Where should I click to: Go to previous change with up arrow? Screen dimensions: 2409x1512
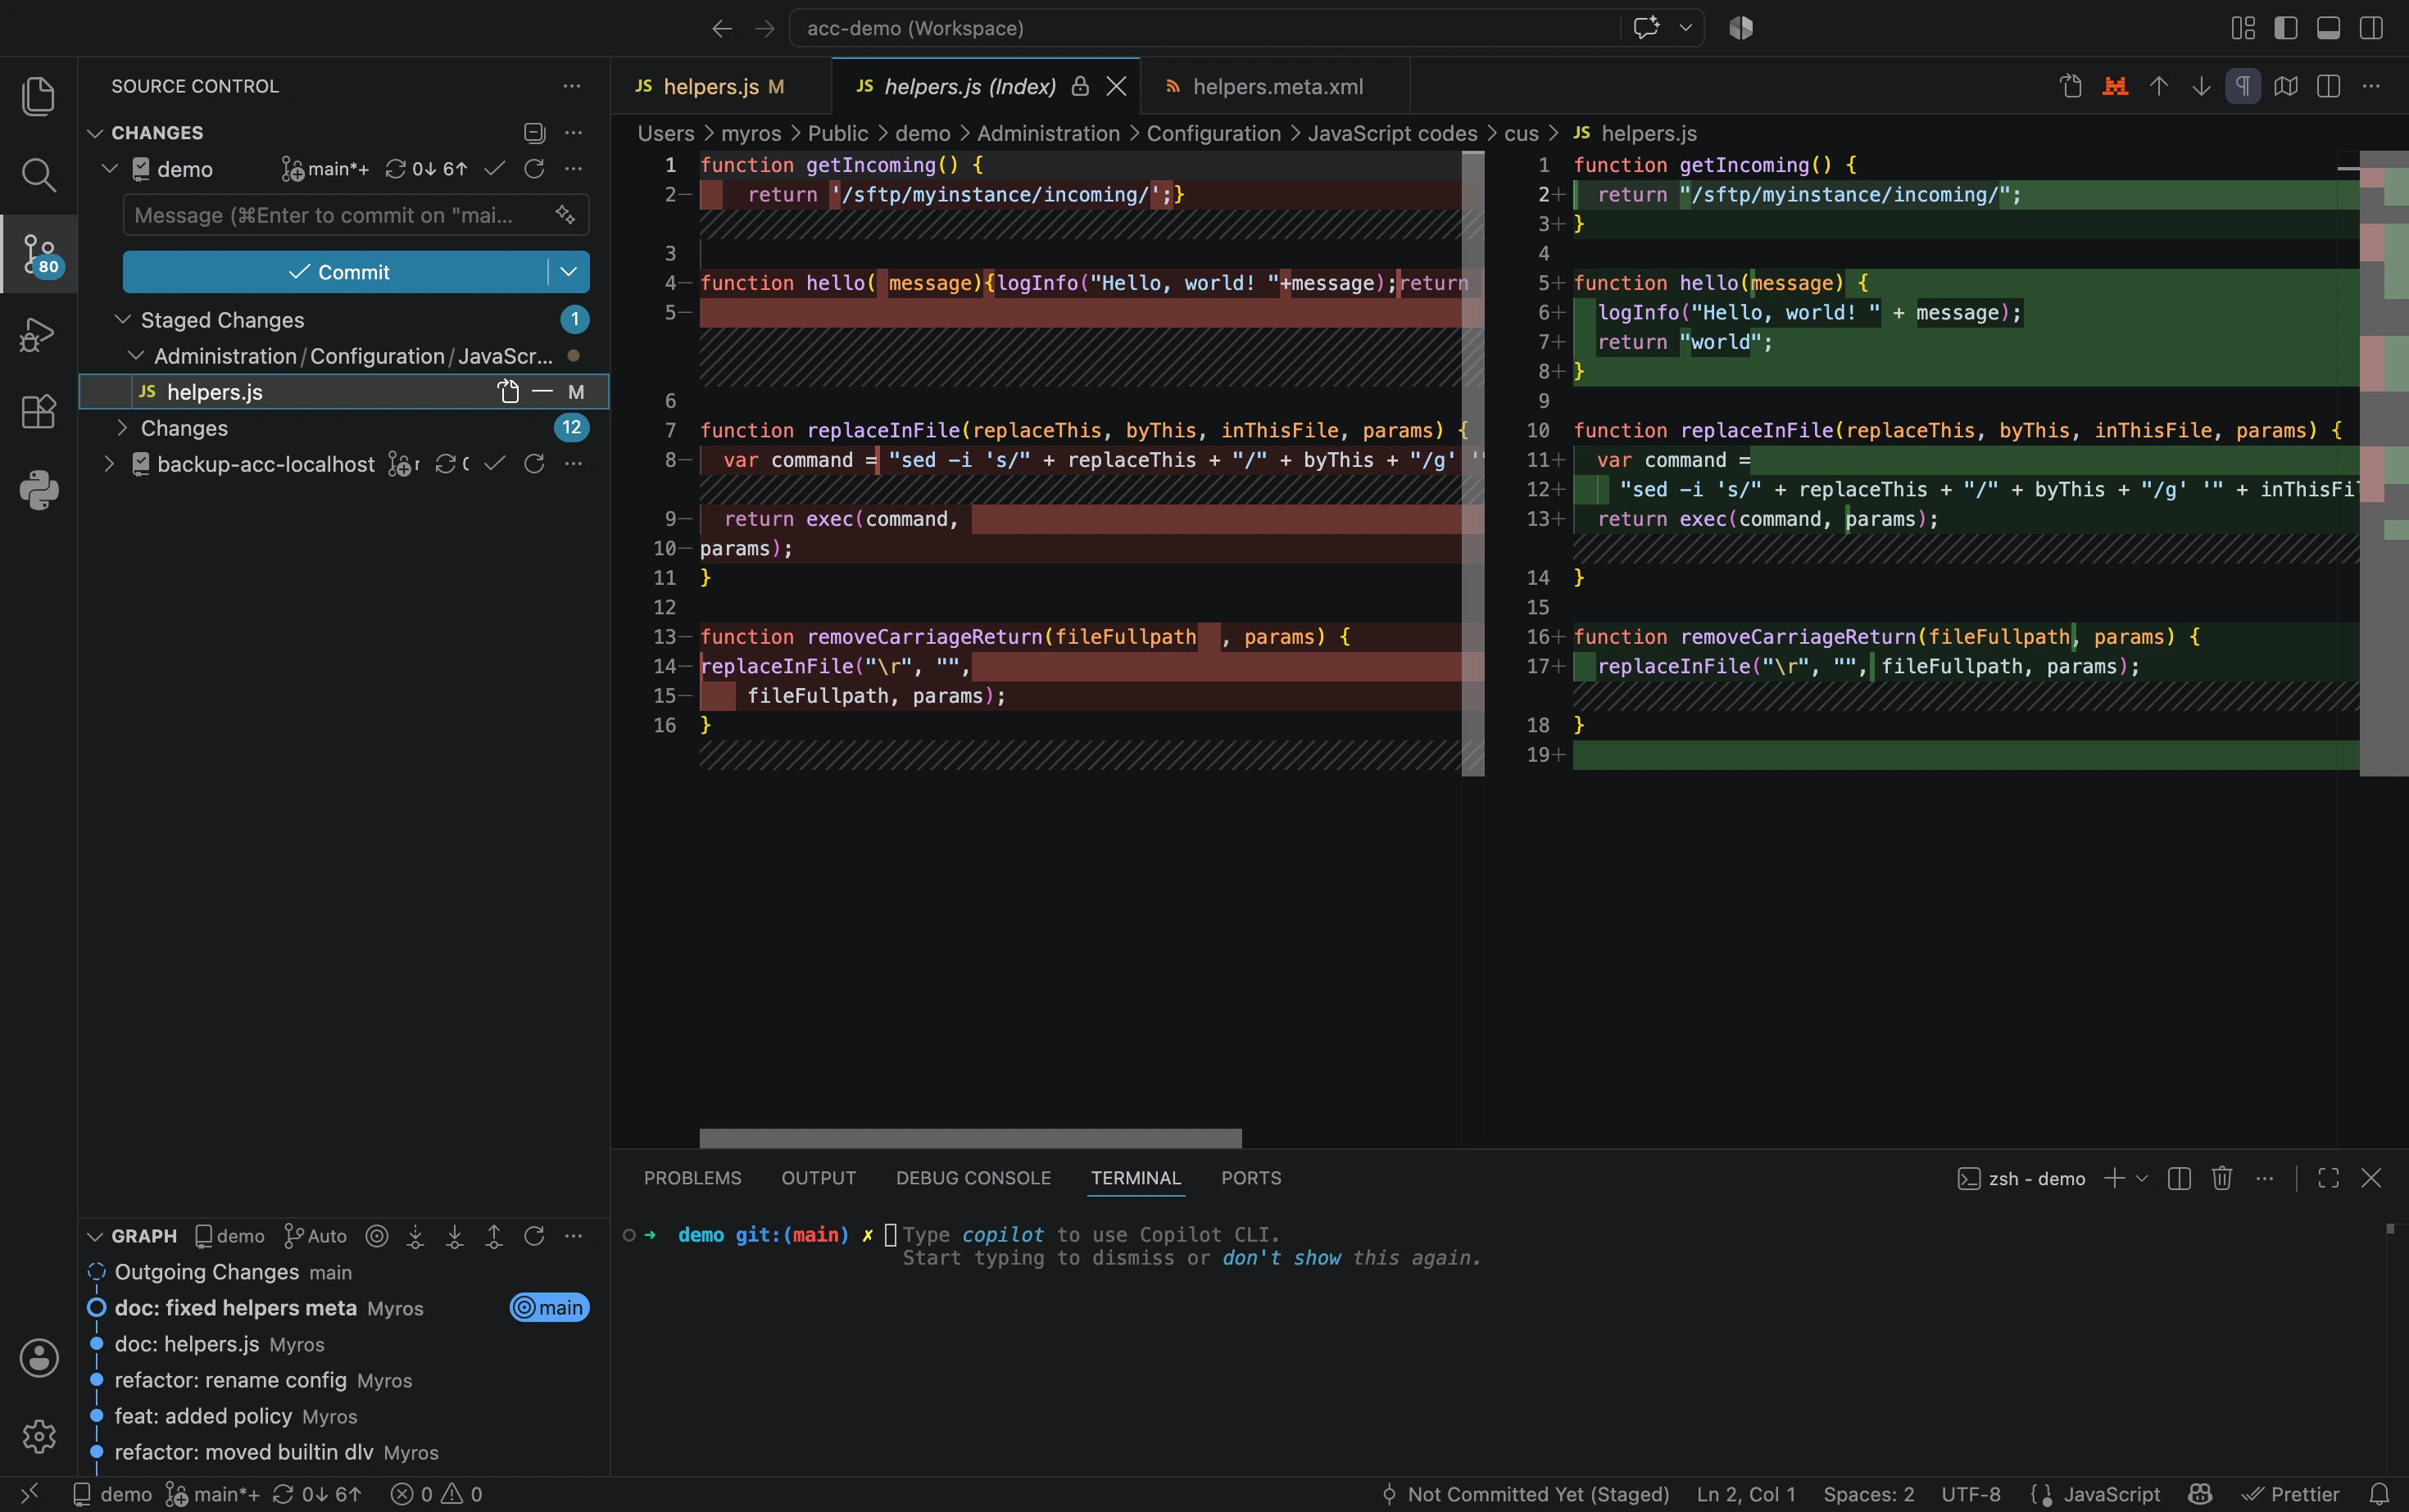[x=2159, y=87]
